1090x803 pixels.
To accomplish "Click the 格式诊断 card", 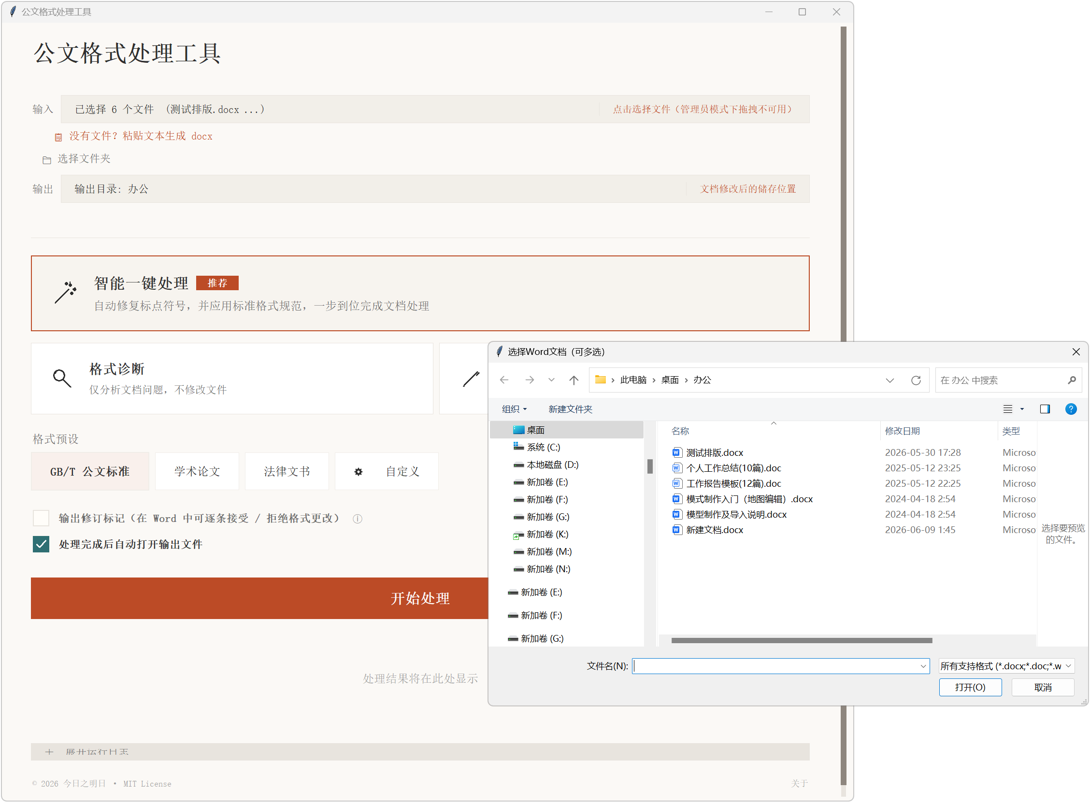I will click(x=231, y=379).
